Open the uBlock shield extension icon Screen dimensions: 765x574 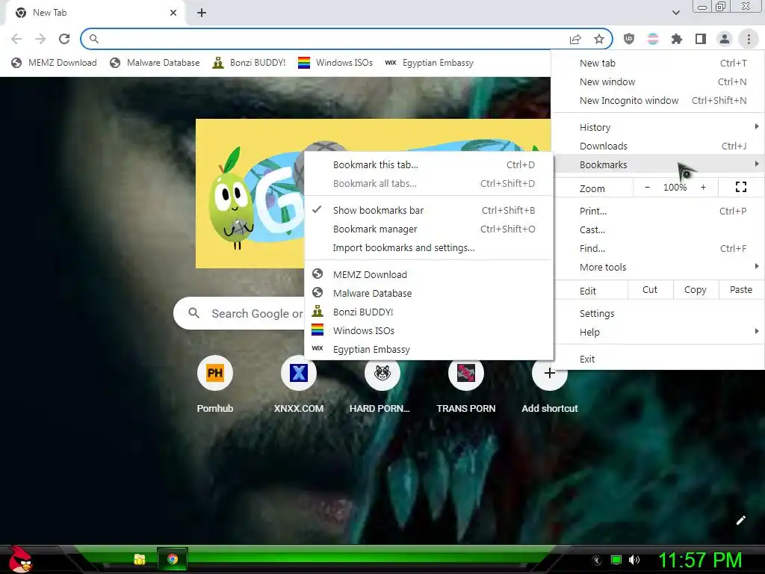[629, 39]
